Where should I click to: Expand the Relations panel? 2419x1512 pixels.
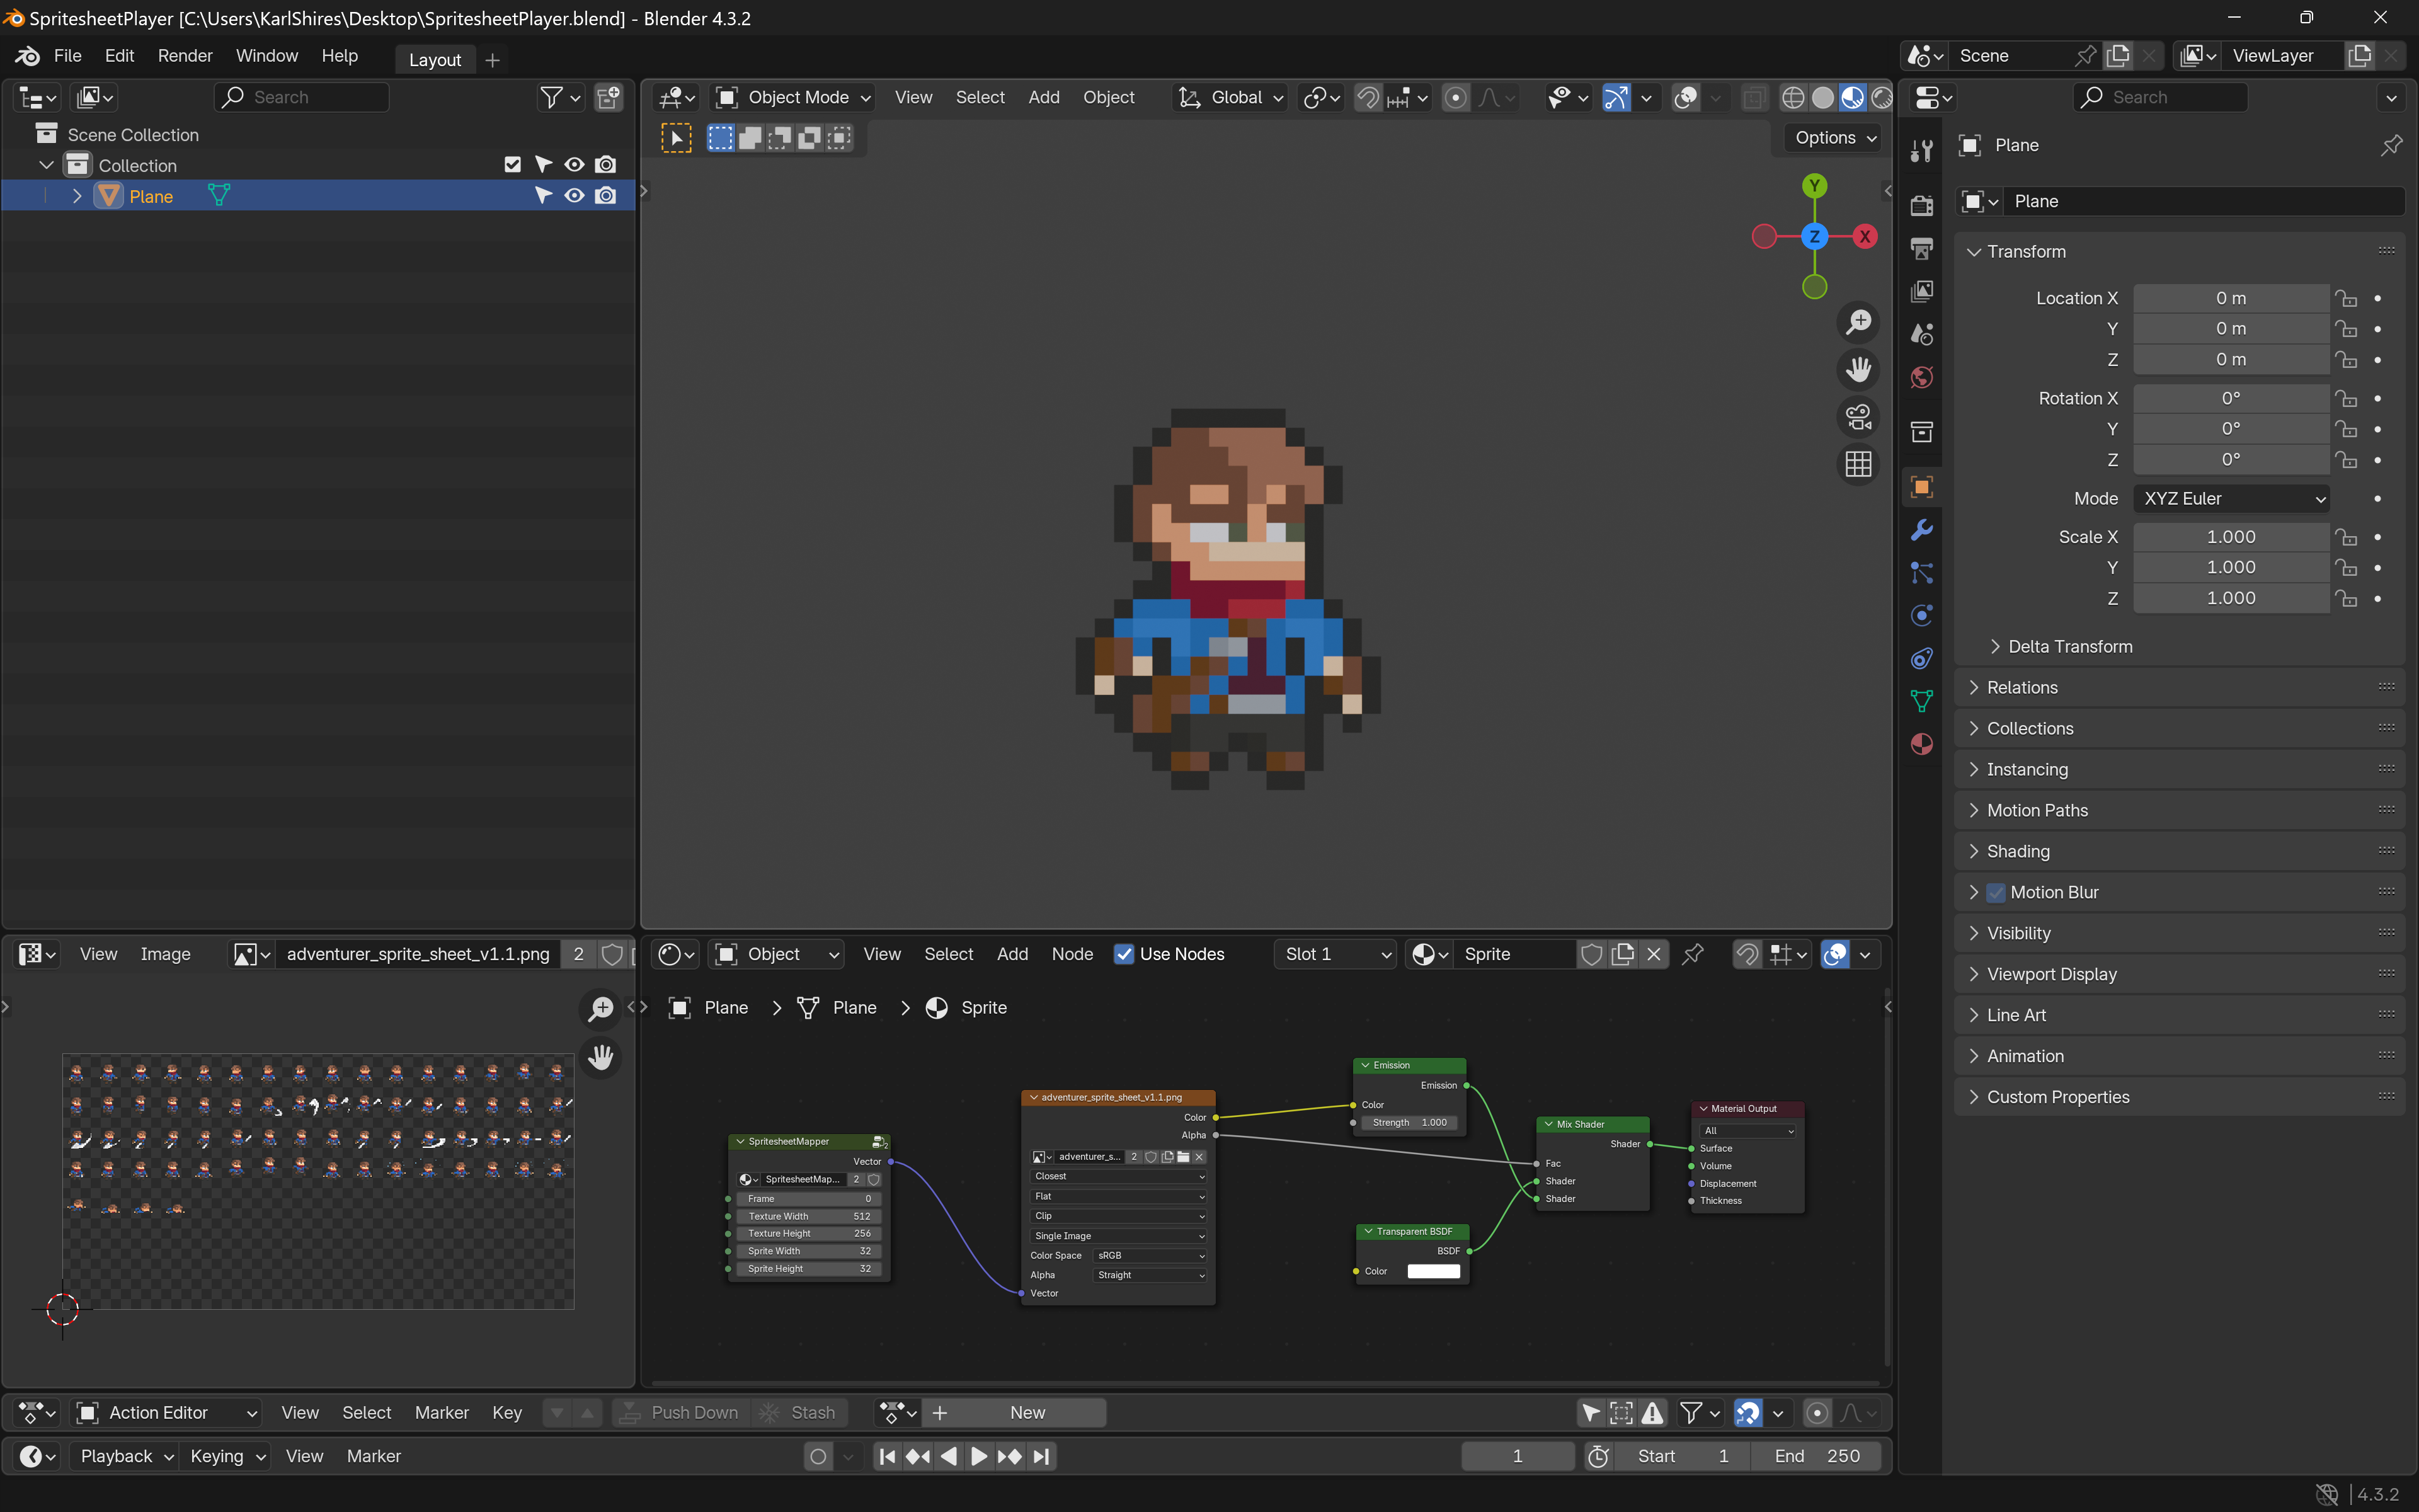2021,688
